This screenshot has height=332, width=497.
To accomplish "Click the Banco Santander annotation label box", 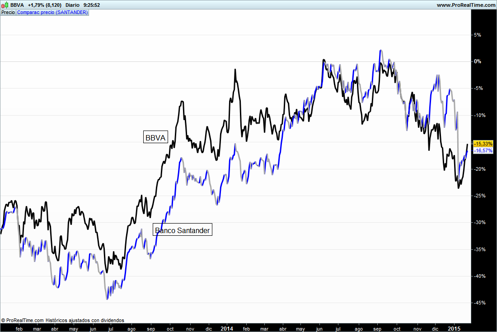I will pyautogui.click(x=183, y=229).
